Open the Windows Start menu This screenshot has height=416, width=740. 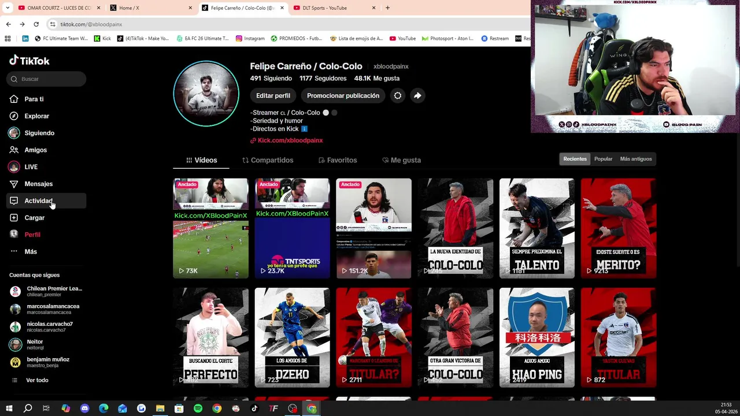tap(9, 408)
